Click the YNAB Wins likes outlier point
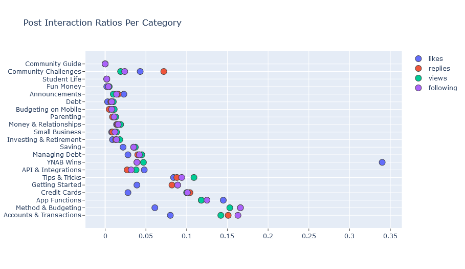The height and width of the screenshot is (269, 465). tap(382, 162)
